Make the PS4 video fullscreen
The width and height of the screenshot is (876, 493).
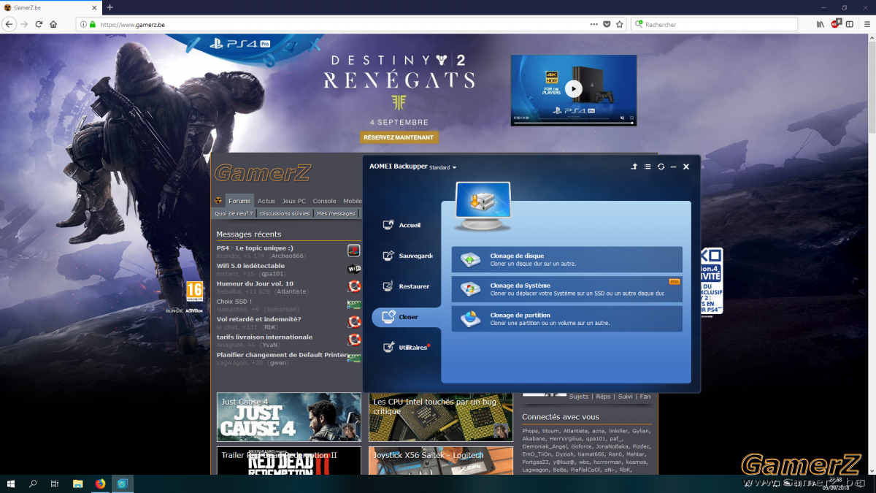point(632,118)
